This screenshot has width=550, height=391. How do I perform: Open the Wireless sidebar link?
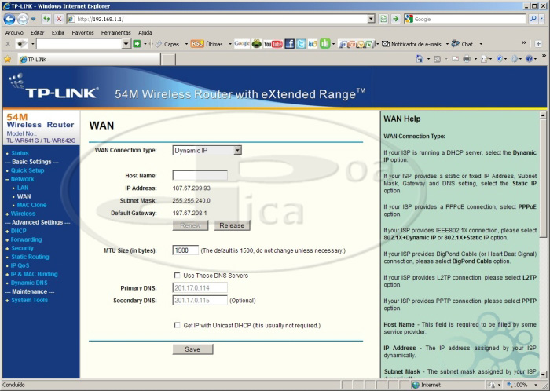point(23,214)
